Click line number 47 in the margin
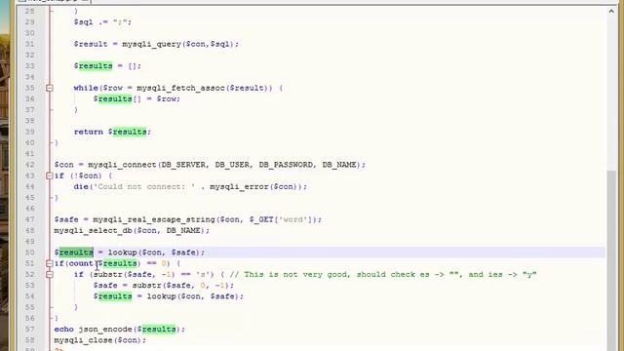 (30, 219)
